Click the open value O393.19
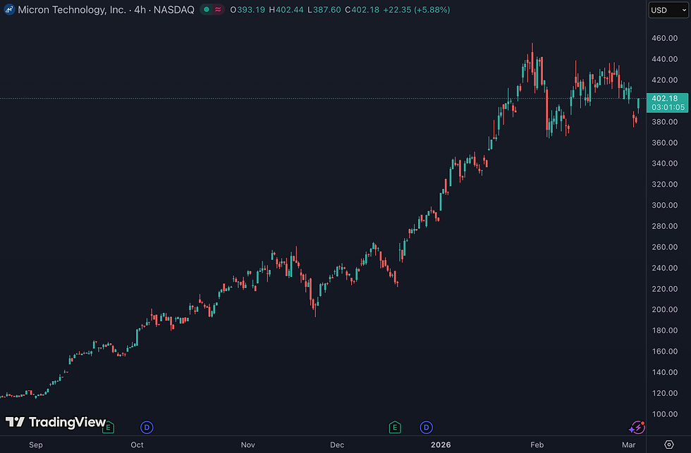Image resolution: width=691 pixels, height=453 pixels. (247, 10)
